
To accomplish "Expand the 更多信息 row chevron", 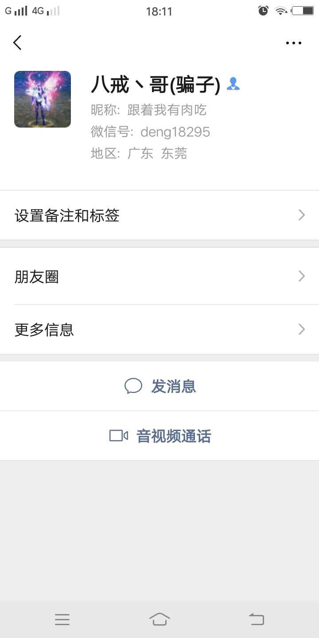I will (302, 329).
